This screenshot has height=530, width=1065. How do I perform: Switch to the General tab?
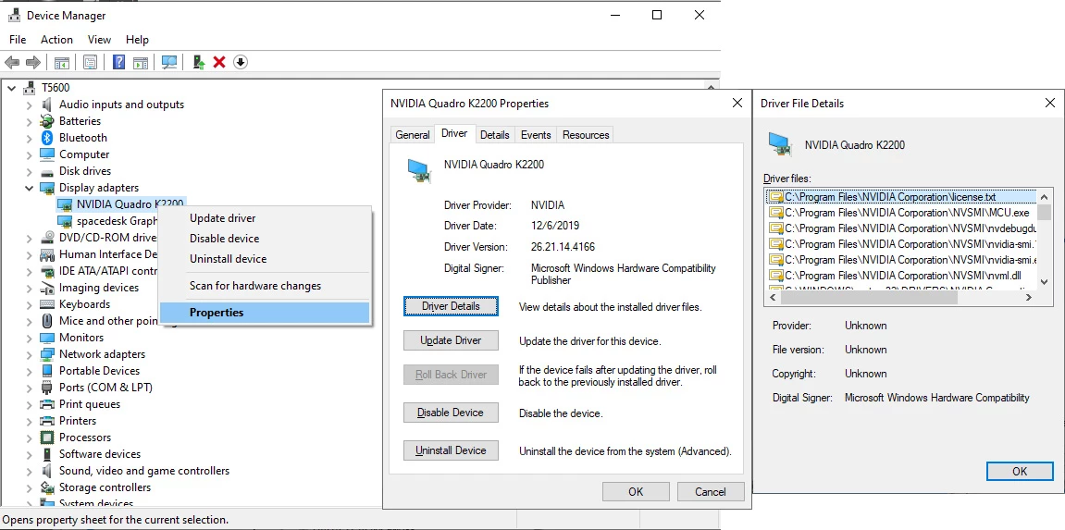413,135
